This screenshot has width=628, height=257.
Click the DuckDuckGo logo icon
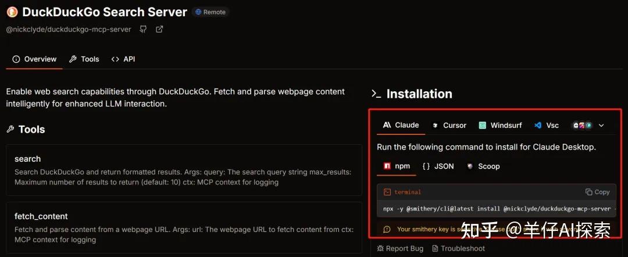pos(12,12)
